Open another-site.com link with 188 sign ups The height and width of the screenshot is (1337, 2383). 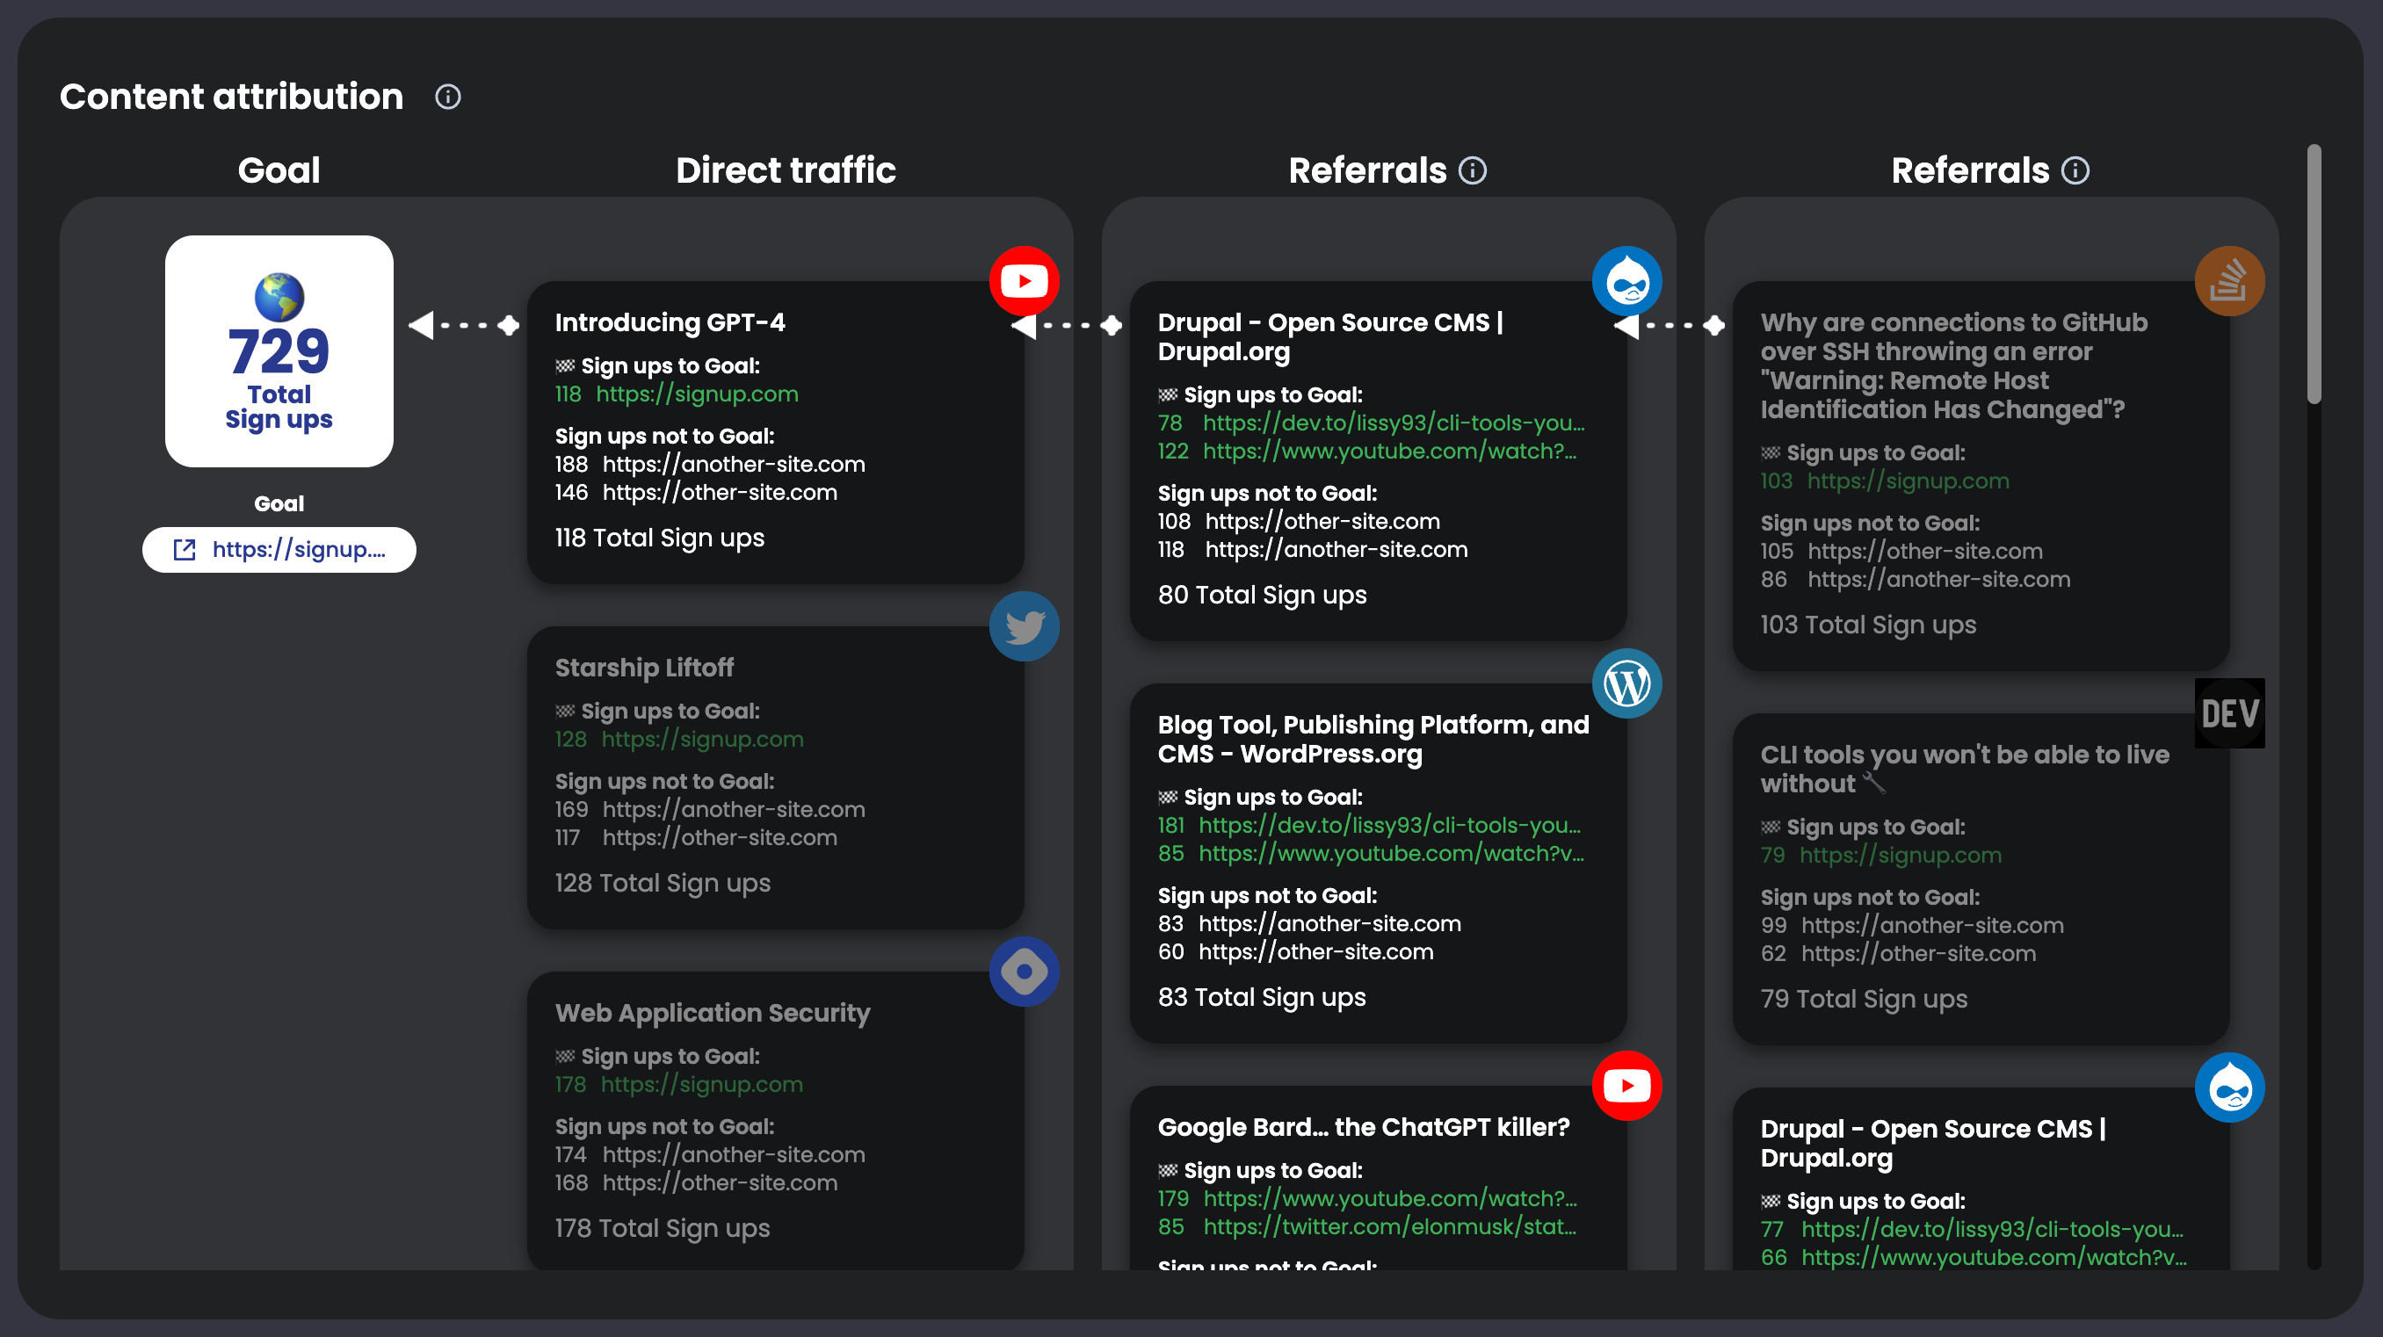click(x=734, y=464)
